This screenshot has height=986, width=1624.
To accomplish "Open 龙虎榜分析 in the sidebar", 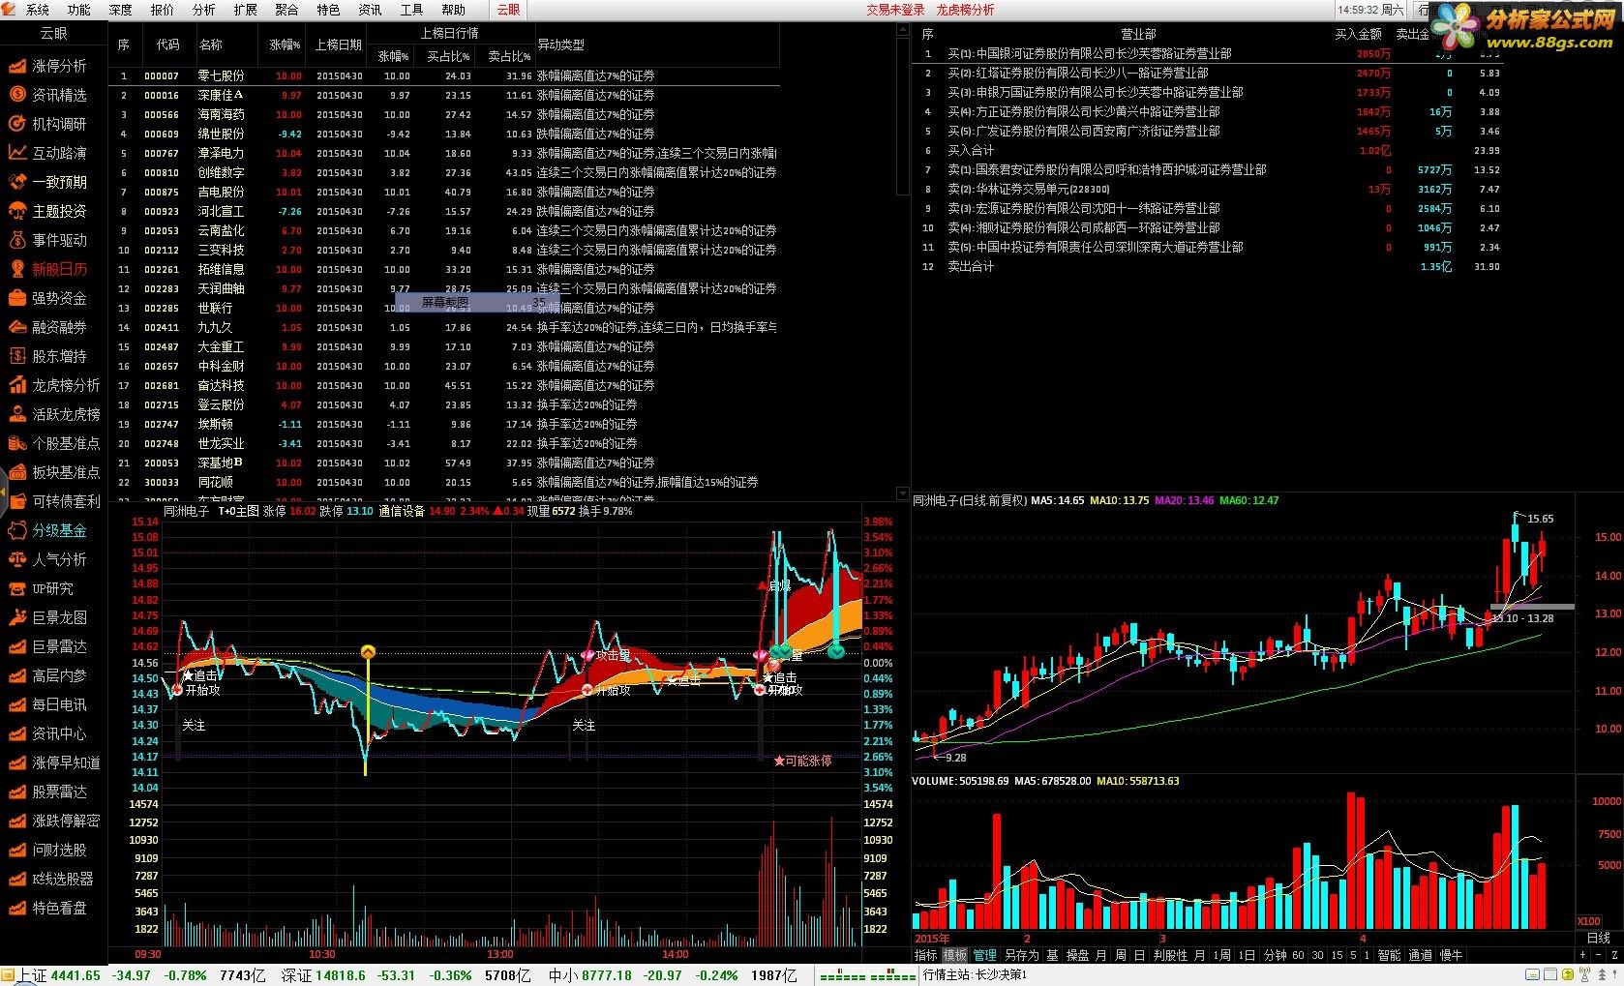I will click(54, 385).
